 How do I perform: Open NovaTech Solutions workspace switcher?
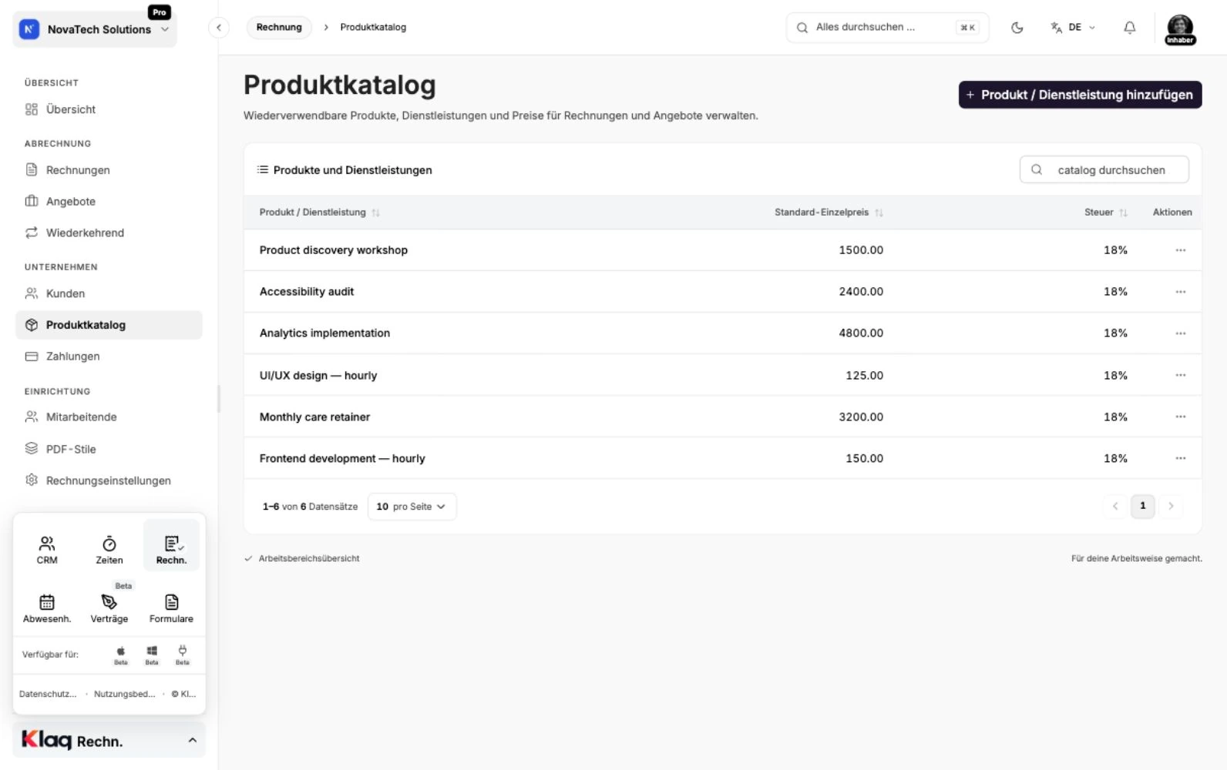click(95, 29)
